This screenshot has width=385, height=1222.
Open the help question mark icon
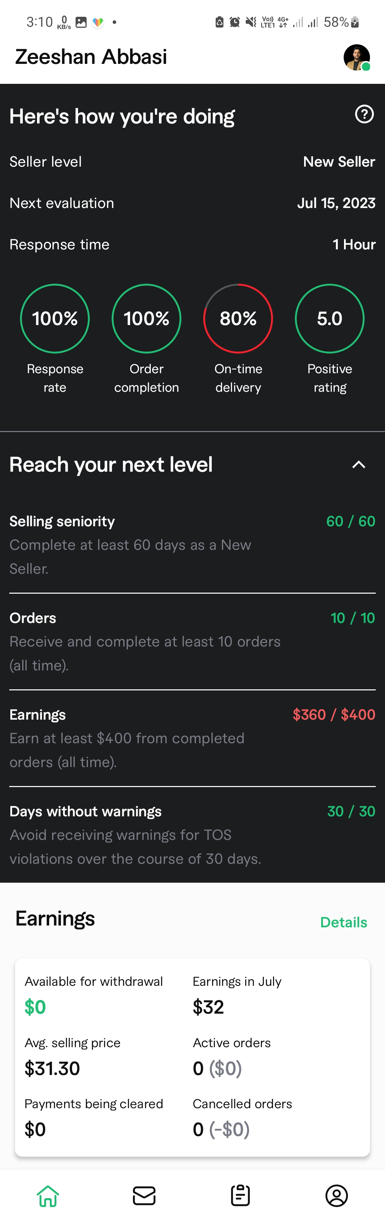364,114
